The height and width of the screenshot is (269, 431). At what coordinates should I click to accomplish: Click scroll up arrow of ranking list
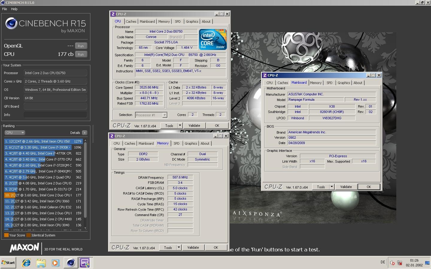tap(85, 140)
